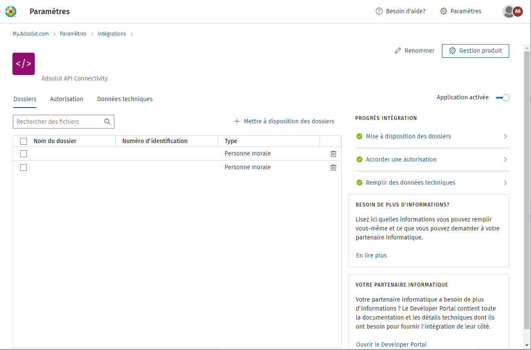This screenshot has height=350, width=531.
Task: Switch to the Dossiers tab
Action: pos(25,99)
